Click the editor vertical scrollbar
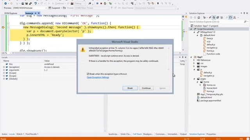The height and width of the screenshot is (140, 250). (183, 34)
